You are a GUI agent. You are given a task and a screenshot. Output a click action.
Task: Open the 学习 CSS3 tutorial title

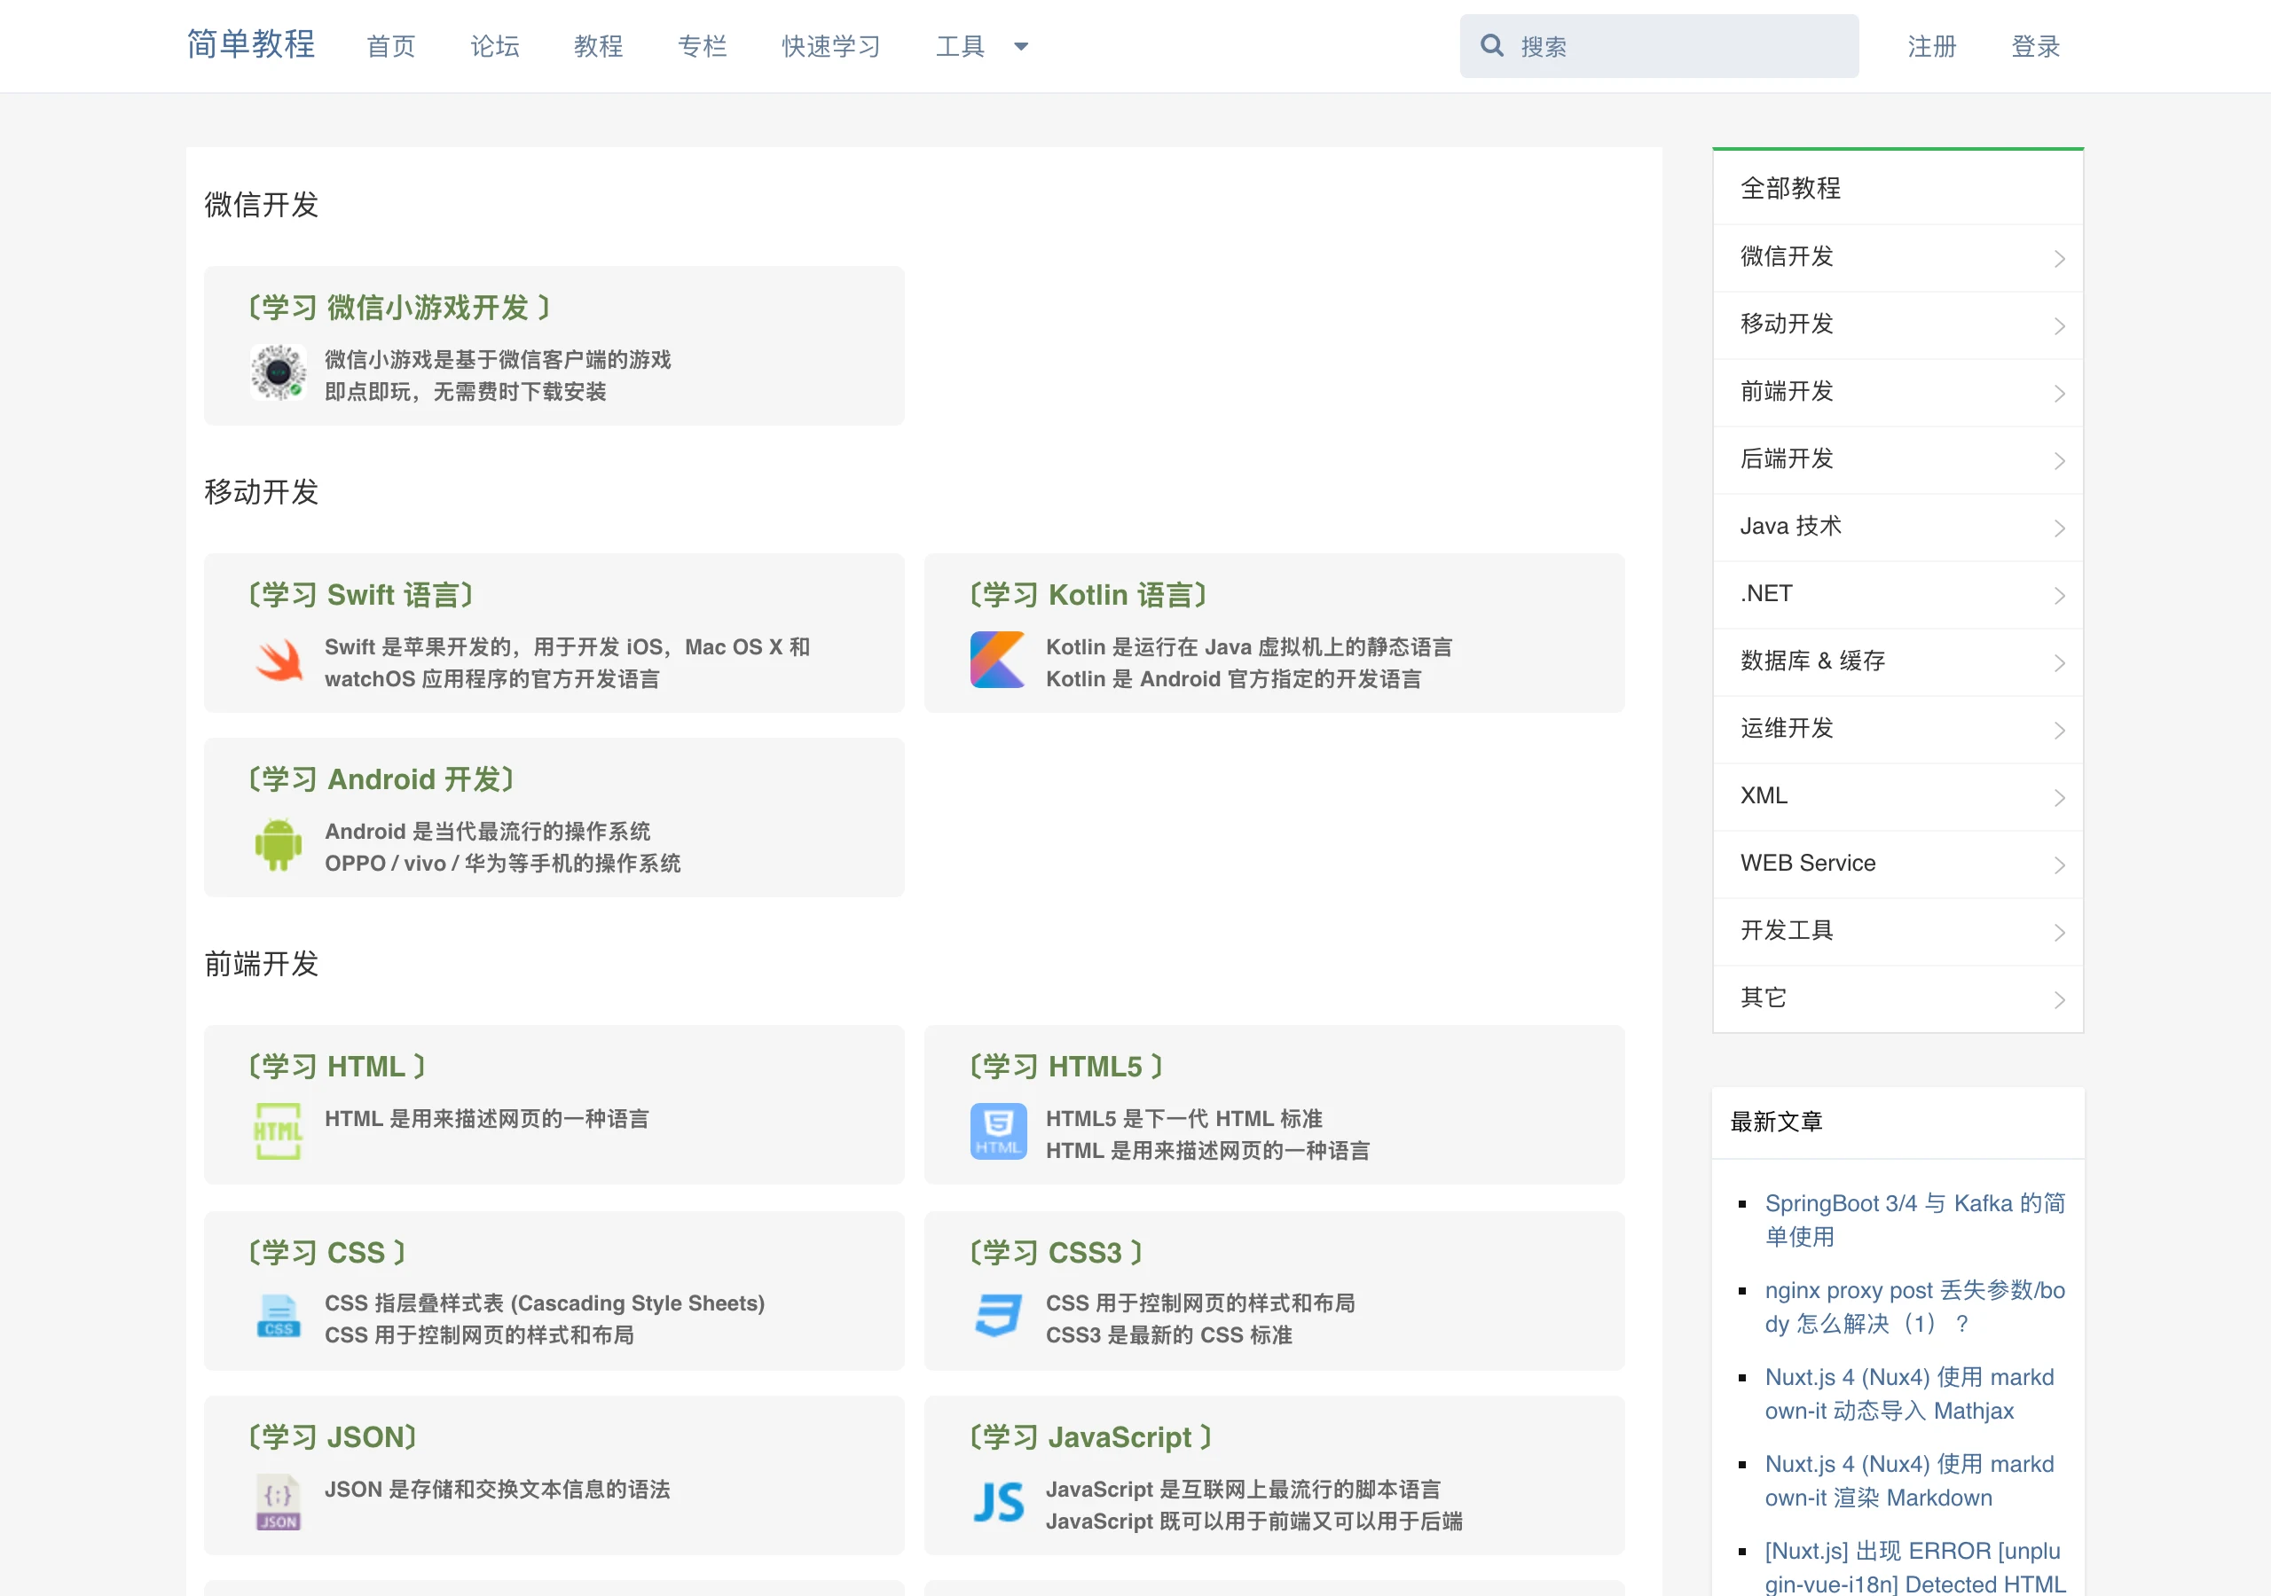click(1056, 1252)
